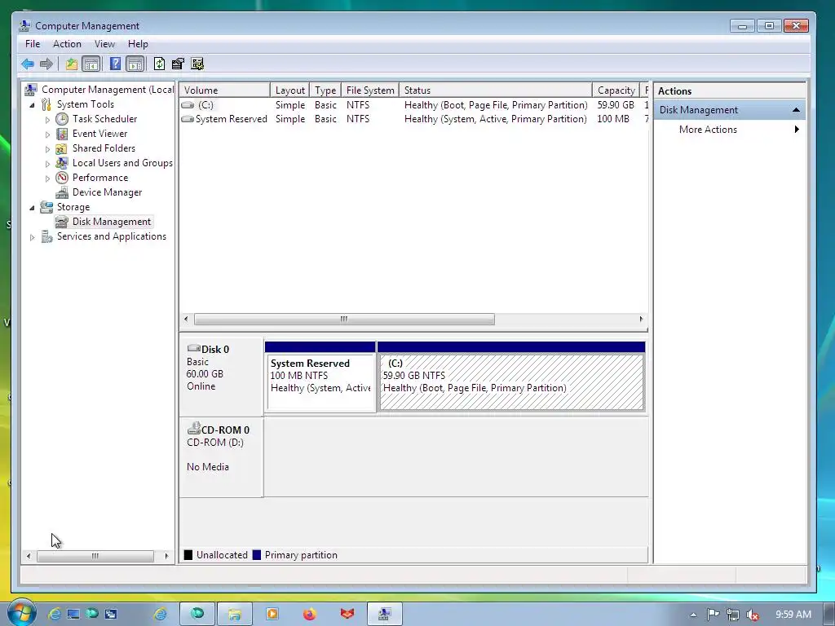Click the Primary partition blue legend swatch

[x=257, y=554]
